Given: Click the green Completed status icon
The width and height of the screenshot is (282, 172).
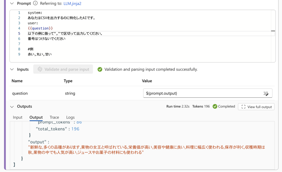Looking at the screenshot, I should tap(215, 107).
